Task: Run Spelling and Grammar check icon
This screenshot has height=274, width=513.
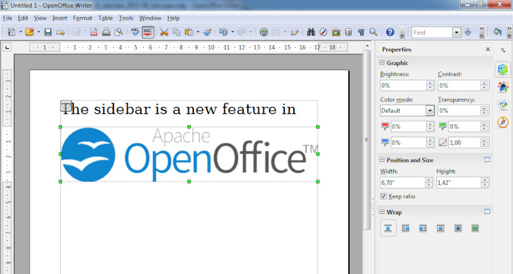Action: click(x=135, y=32)
